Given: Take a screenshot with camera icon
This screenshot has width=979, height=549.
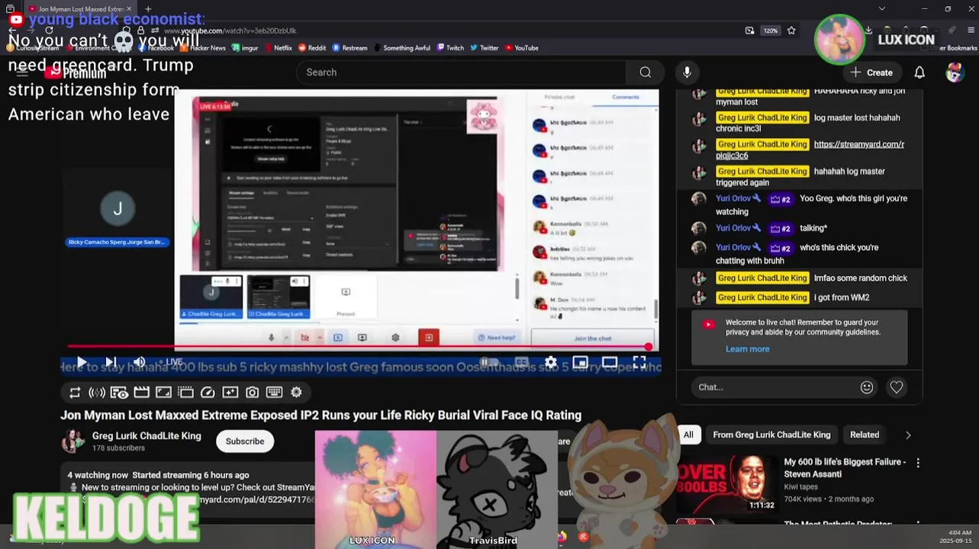Looking at the screenshot, I should click(x=252, y=393).
